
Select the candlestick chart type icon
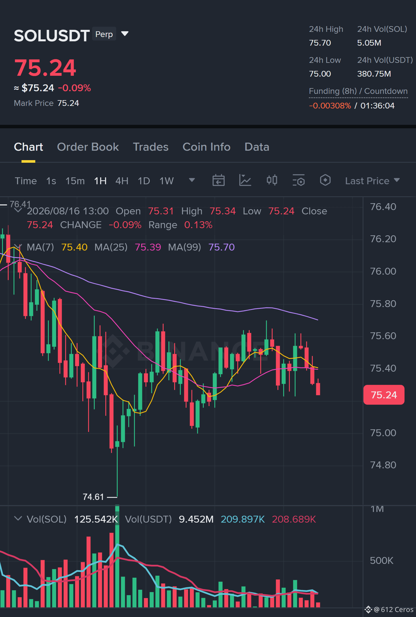coord(272,181)
